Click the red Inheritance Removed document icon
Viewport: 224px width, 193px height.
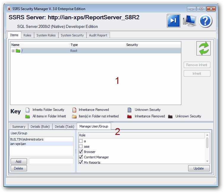pos(74,110)
